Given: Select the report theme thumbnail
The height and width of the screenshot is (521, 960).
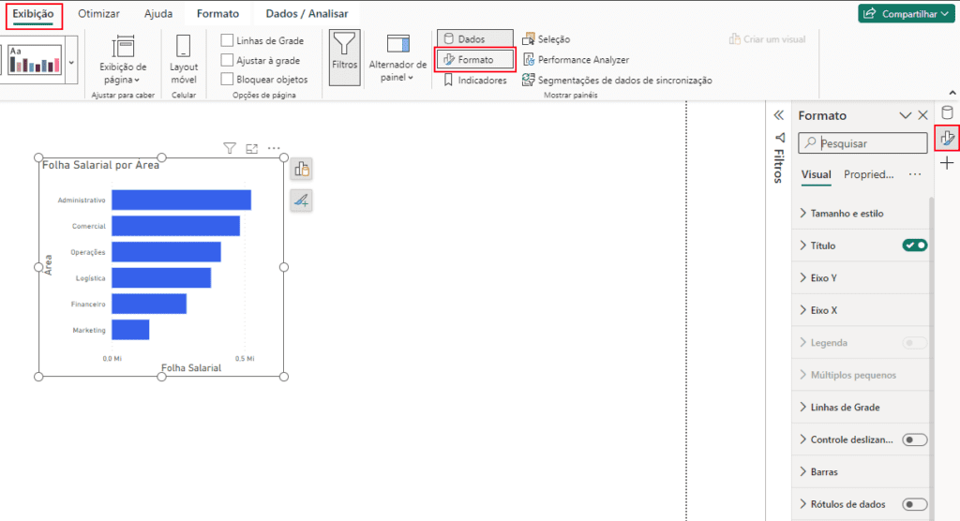Looking at the screenshot, I should pyautogui.click(x=35, y=59).
